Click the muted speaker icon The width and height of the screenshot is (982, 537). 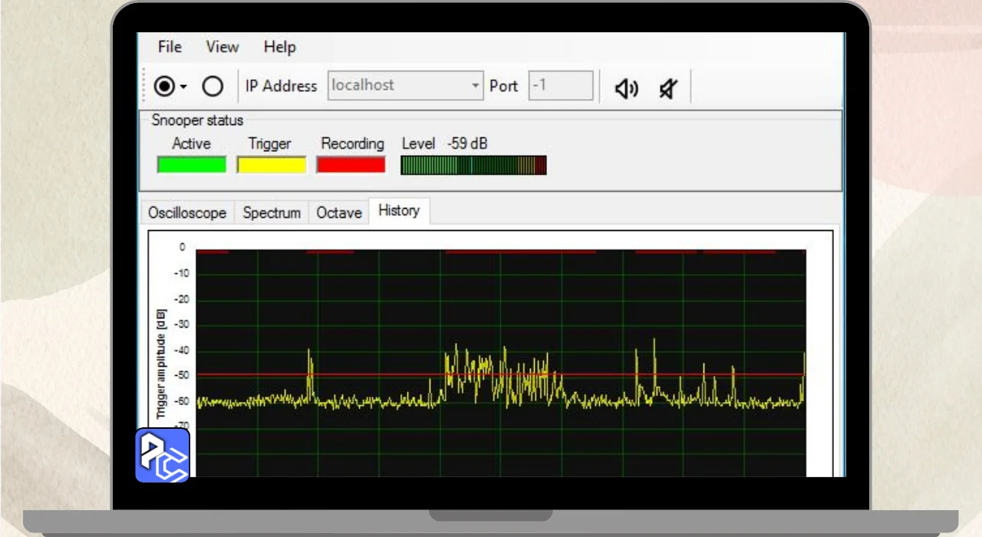[x=668, y=89]
